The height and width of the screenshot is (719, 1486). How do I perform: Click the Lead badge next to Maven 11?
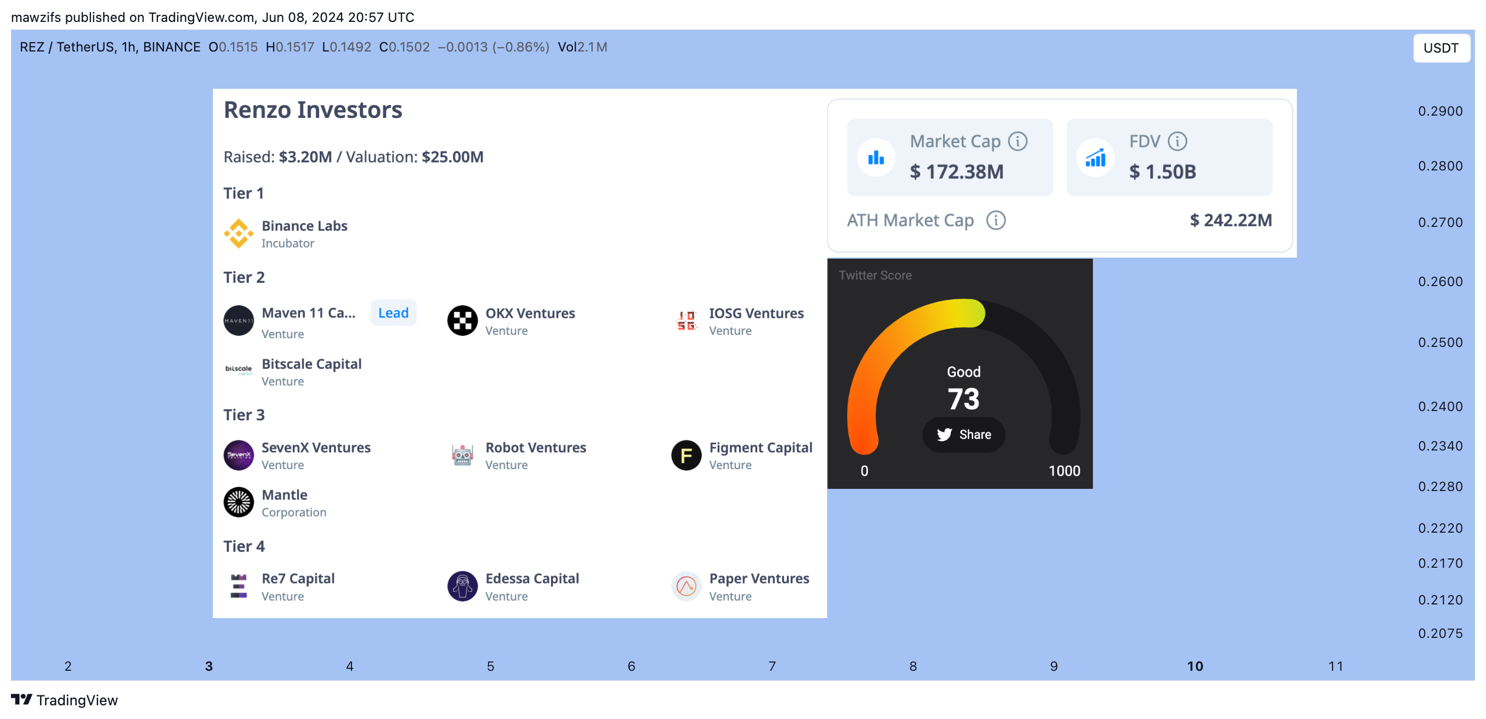pyautogui.click(x=393, y=313)
